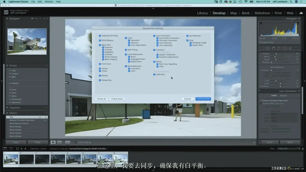306x172 pixels.
Task: Switch to Loupe view icon in toolbar
Action: 53,142
